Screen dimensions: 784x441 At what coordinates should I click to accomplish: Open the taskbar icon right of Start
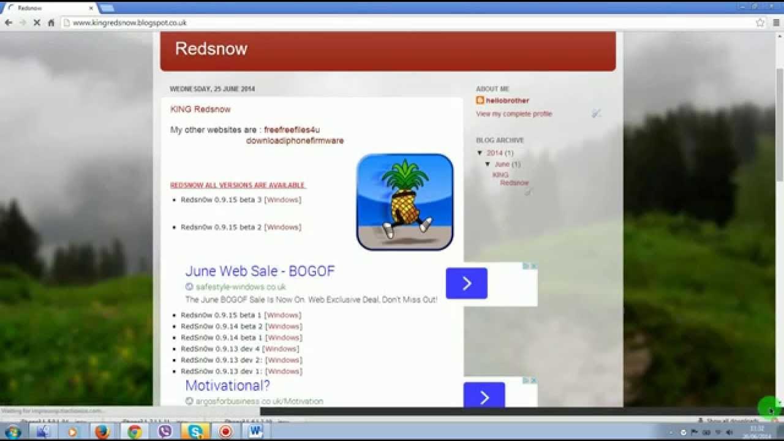pyautogui.click(x=43, y=432)
